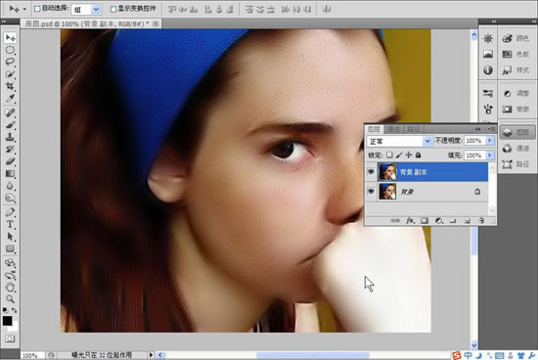Enable the 自动选择 checkbox
The image size is (538, 360).
click(37, 9)
